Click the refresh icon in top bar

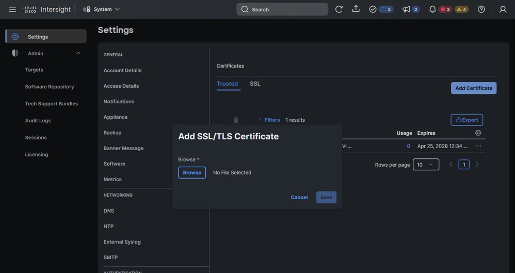coord(339,9)
